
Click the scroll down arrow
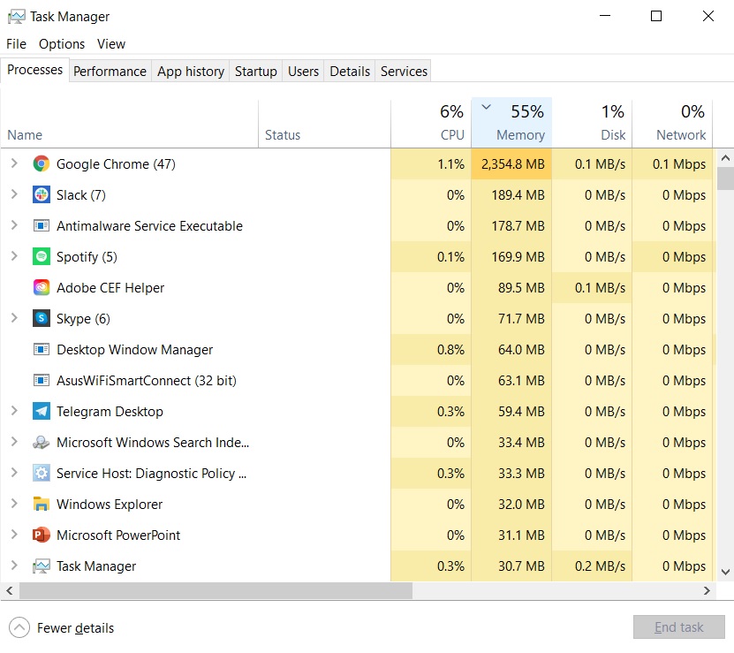[x=725, y=572]
